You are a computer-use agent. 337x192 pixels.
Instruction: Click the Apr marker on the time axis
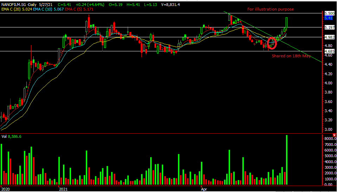pos(204,190)
